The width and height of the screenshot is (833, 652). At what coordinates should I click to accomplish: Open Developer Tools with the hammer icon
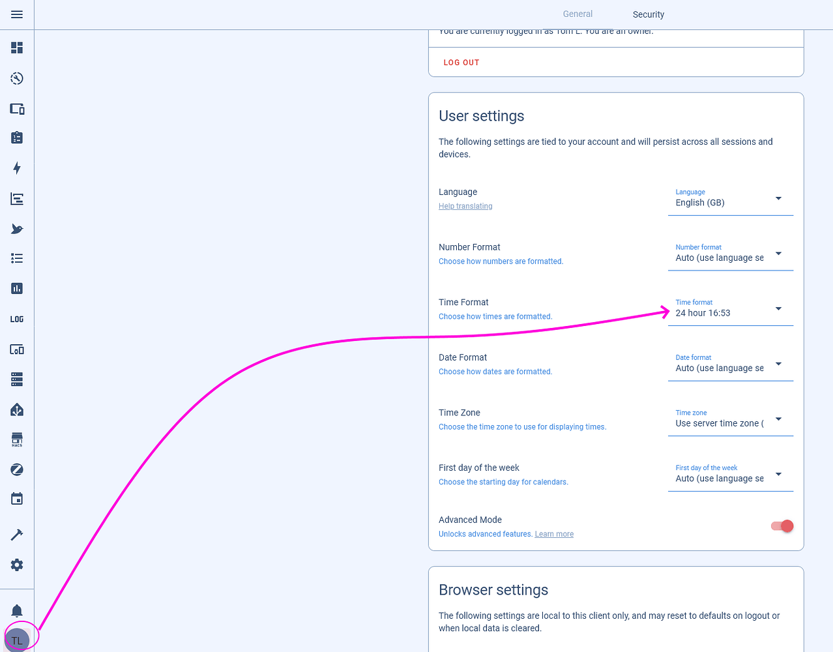(x=16, y=534)
